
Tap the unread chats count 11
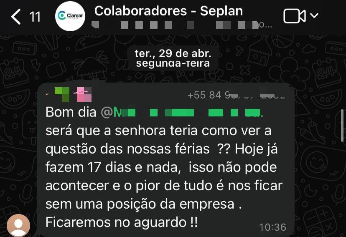35,17
